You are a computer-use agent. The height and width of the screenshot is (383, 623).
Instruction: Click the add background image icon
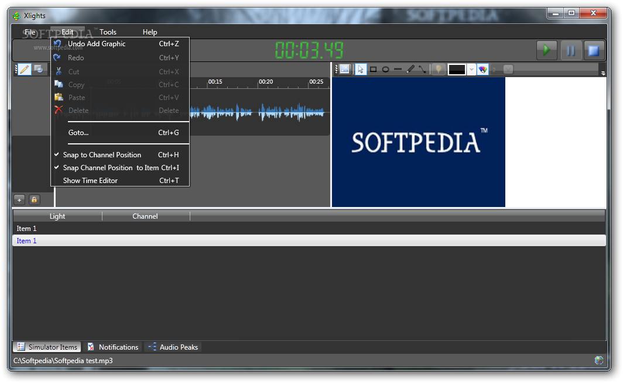[x=344, y=69]
